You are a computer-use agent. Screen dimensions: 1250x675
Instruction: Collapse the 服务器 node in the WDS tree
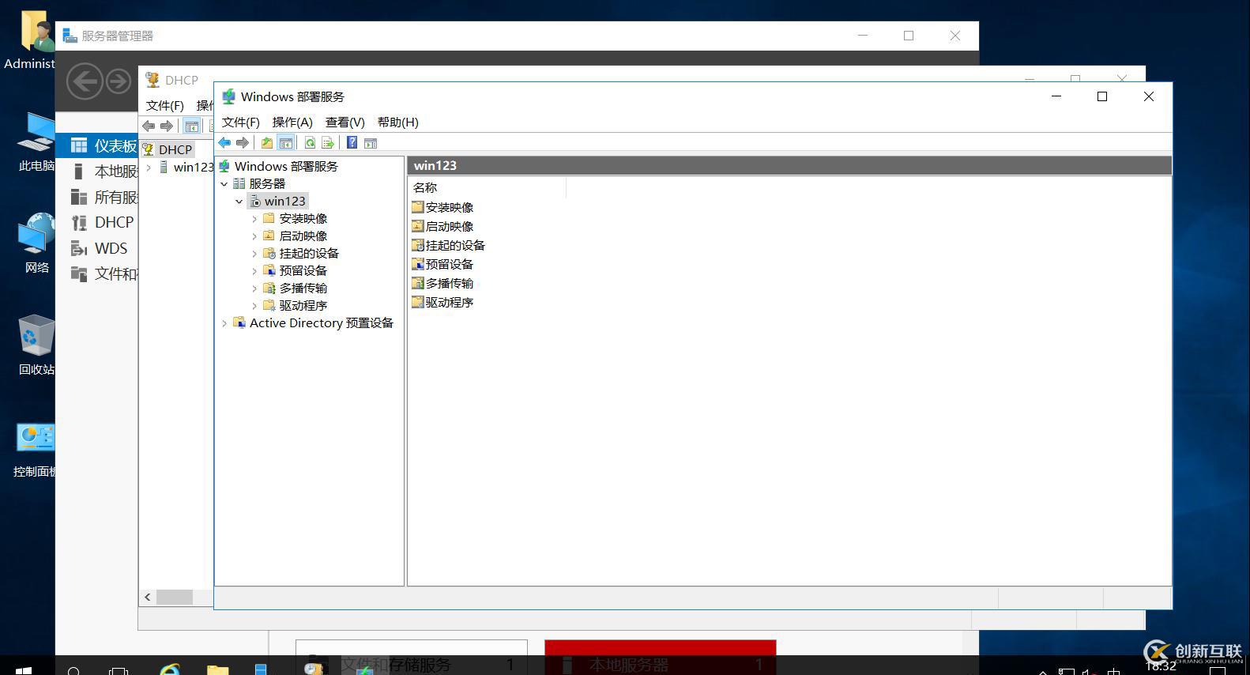(x=224, y=184)
